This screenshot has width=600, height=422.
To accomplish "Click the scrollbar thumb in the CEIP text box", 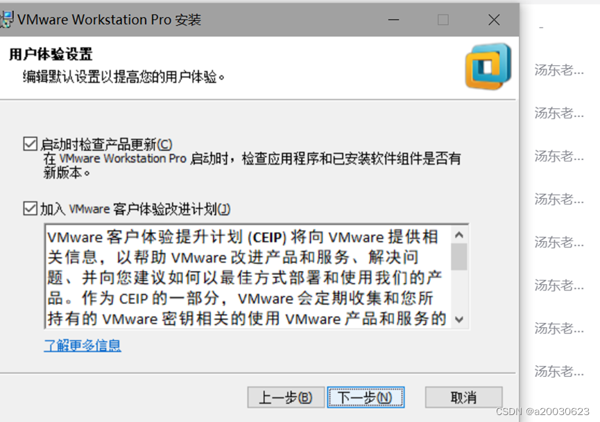I will [459, 257].
